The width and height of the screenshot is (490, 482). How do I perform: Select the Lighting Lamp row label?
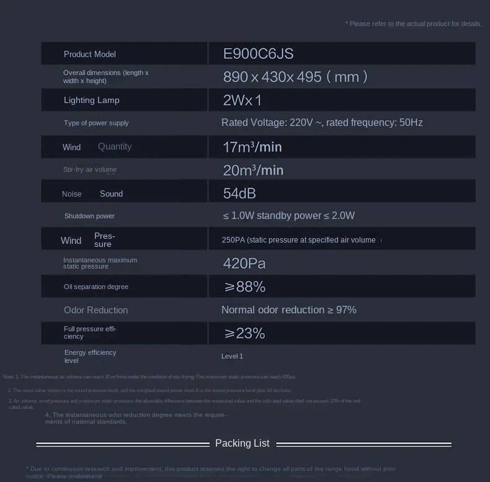coord(92,100)
